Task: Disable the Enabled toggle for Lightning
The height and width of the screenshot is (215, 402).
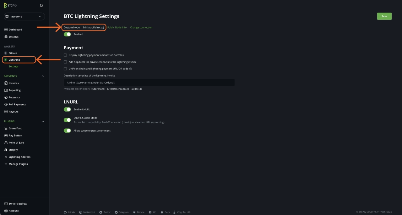Action: pos(67,34)
